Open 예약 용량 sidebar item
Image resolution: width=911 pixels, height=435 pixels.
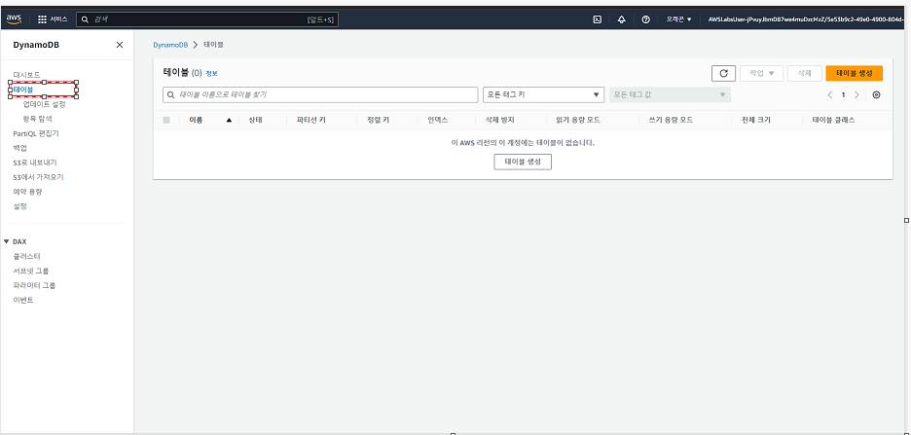point(27,192)
